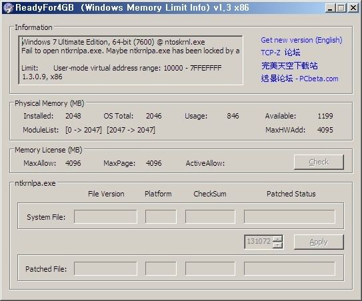Click the 'Memory License (MB)' group label
Viewport: 362px width, 301px height.
(49, 150)
